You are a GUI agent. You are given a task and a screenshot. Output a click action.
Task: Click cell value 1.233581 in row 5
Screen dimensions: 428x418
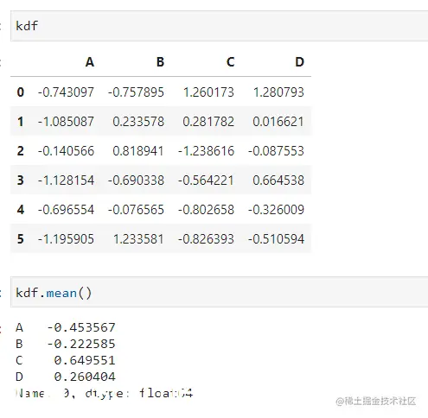pos(138,239)
